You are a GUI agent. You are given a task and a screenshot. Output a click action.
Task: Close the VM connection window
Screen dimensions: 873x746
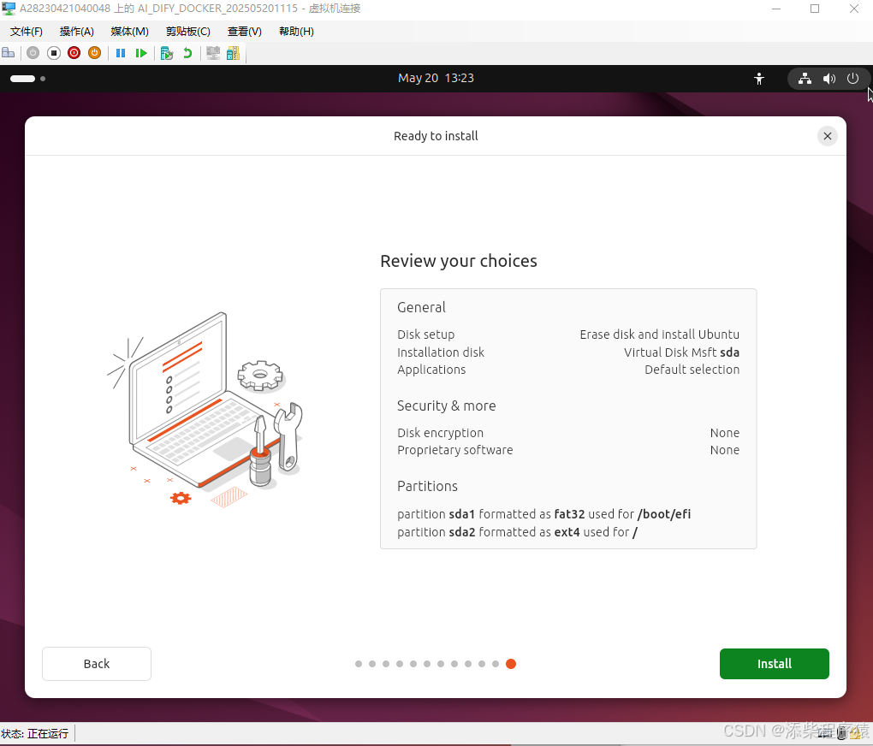click(x=853, y=9)
